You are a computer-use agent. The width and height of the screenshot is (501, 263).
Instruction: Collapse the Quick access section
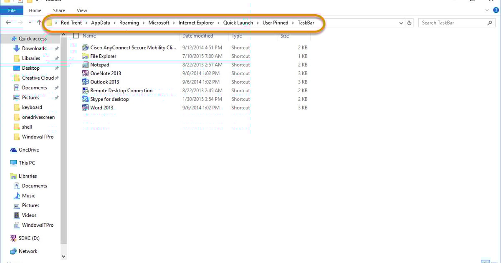coord(8,38)
